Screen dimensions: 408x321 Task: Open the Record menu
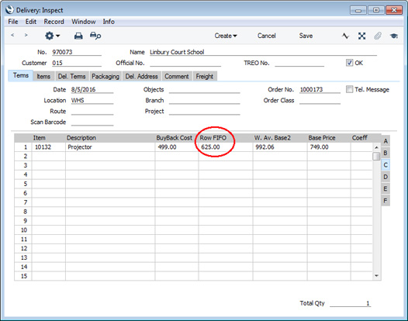(x=54, y=22)
